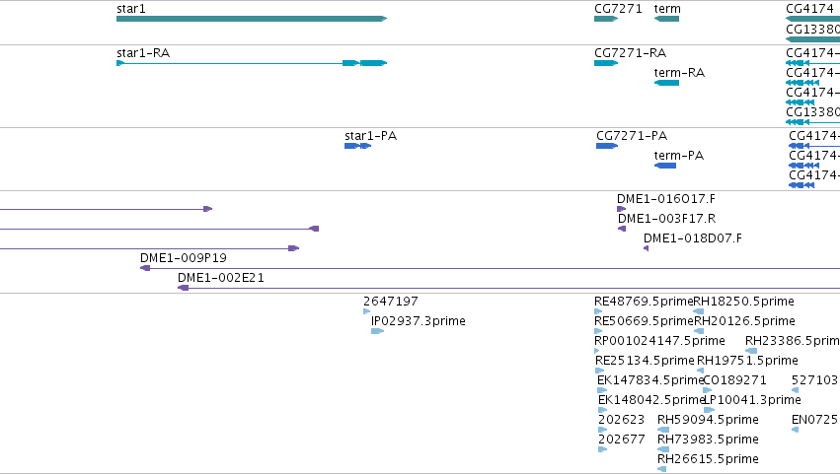The image size is (840, 474).
Task: Click the RH73983.5prime EST label
Action: (x=708, y=440)
